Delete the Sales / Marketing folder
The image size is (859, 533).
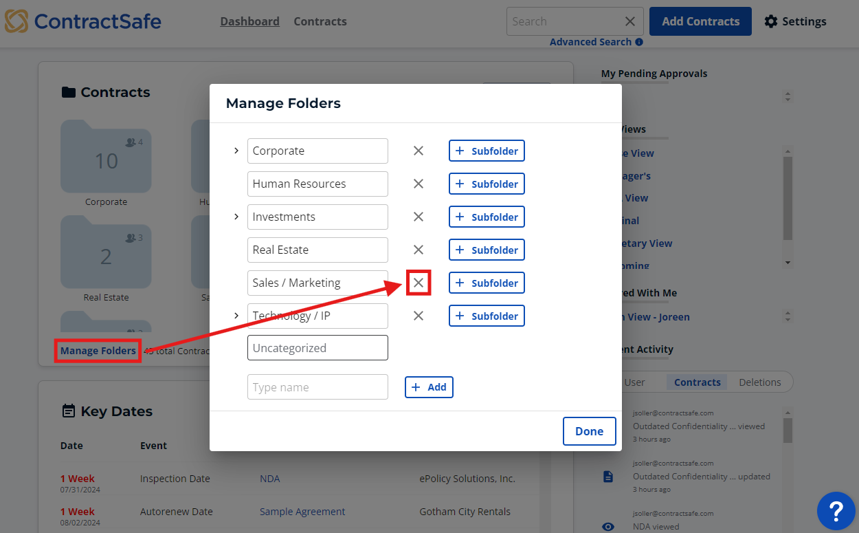pyautogui.click(x=419, y=283)
